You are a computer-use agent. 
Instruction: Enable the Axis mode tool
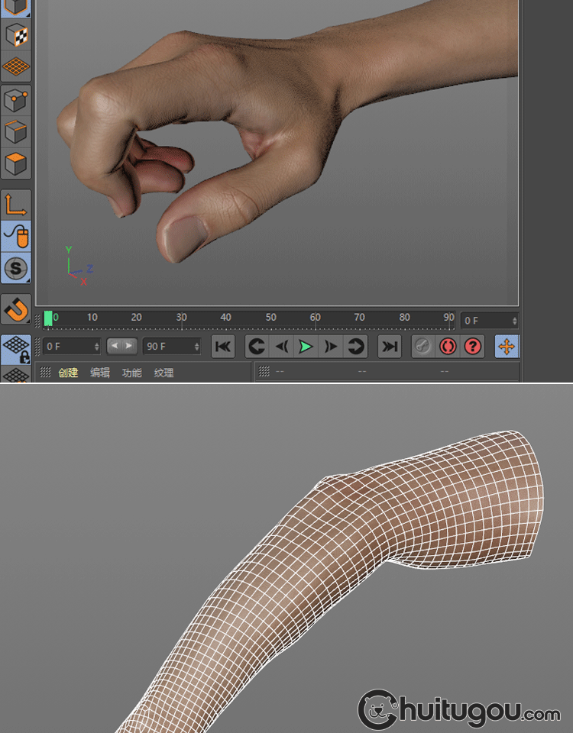click(x=15, y=205)
